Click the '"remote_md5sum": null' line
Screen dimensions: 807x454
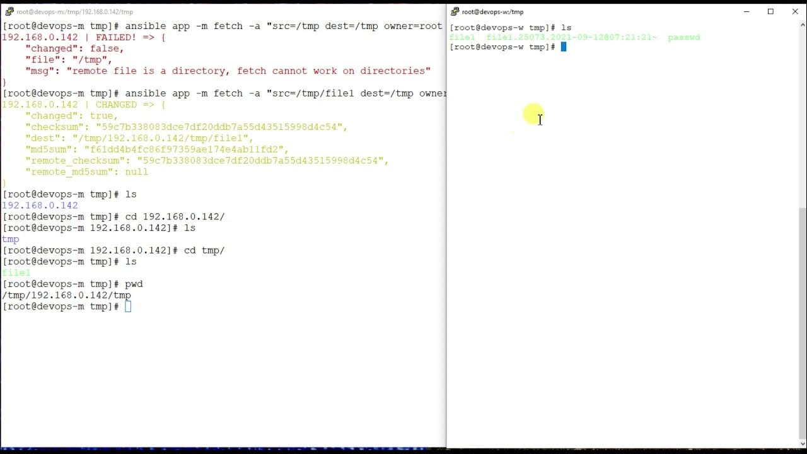coord(86,172)
